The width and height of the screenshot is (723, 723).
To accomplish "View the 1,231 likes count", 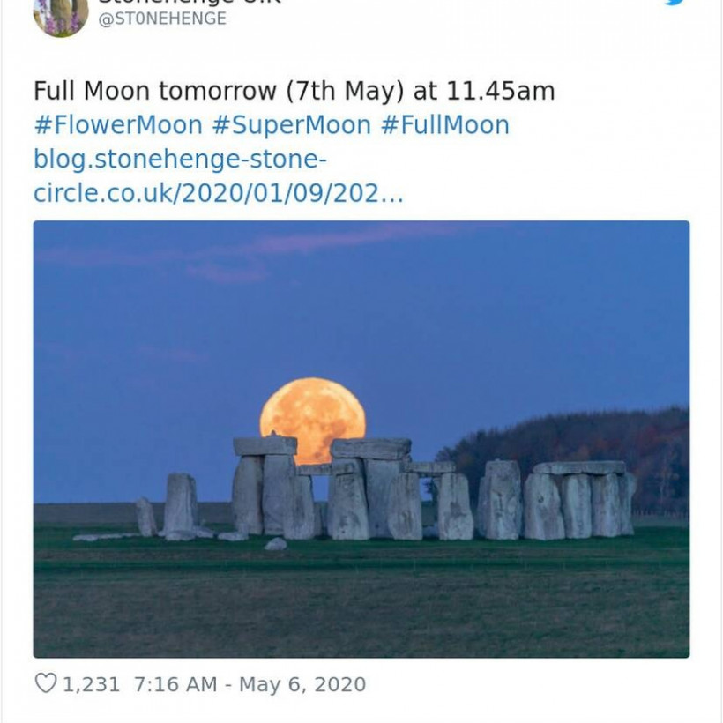I will pos(91,684).
